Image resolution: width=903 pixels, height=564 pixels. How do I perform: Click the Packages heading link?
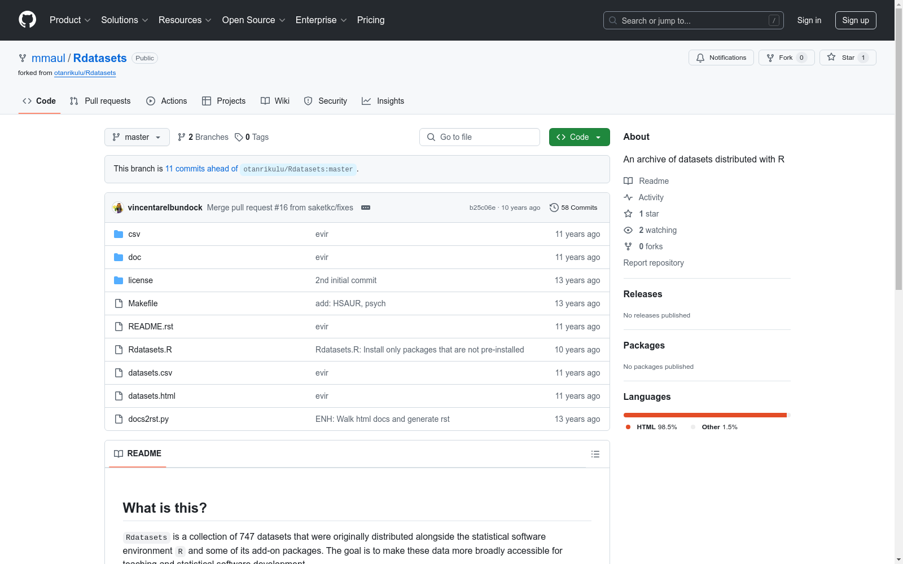click(x=644, y=345)
